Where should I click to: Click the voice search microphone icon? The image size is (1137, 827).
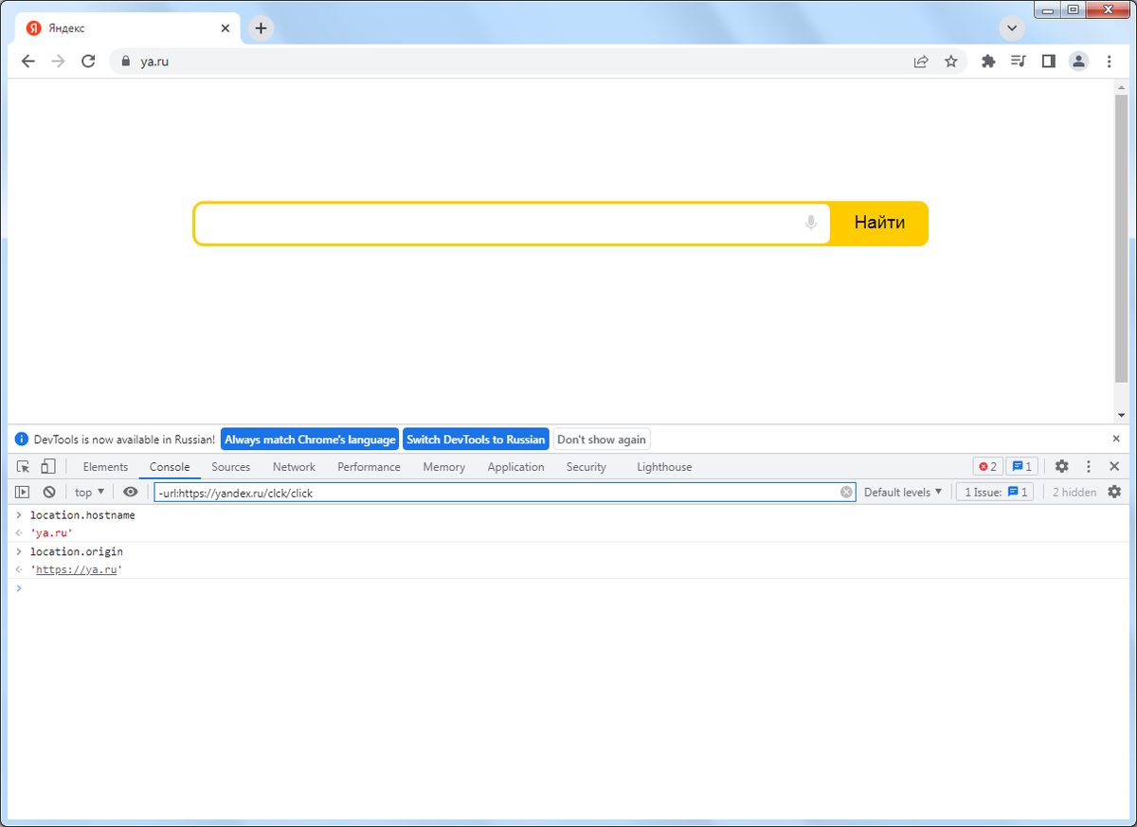point(811,224)
